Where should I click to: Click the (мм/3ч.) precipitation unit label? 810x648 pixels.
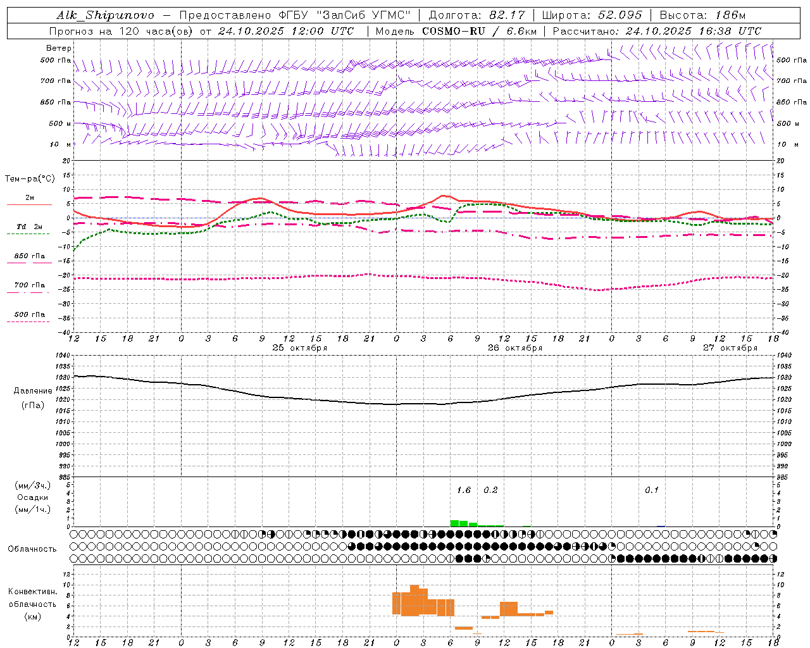point(32,485)
